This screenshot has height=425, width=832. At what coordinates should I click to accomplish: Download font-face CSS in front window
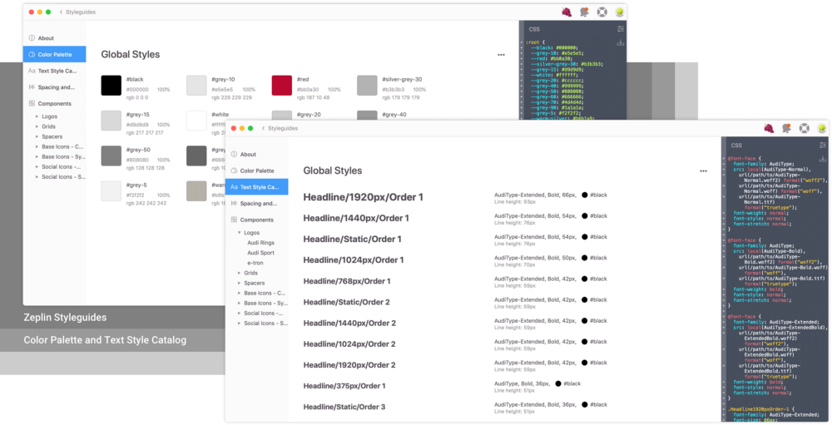823,159
